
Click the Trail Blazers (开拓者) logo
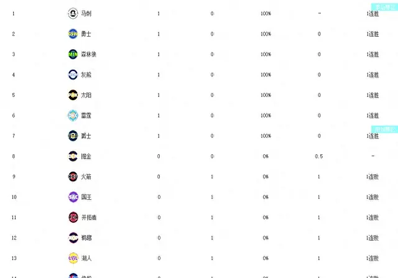73,218
